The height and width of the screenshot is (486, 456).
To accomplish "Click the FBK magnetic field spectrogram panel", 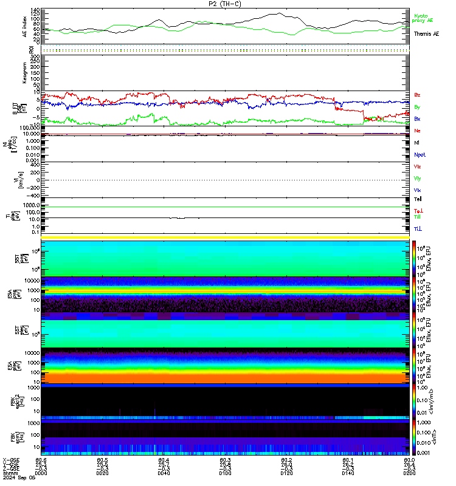I will tap(225, 437).
